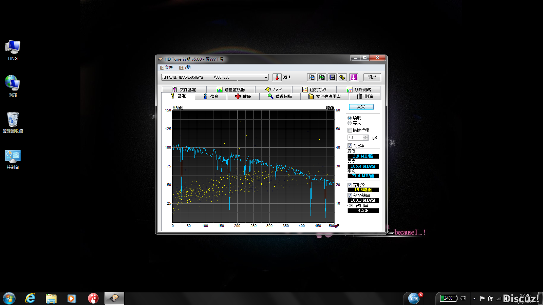
Task: Open the LING computer desktop icon
Action: [13, 50]
